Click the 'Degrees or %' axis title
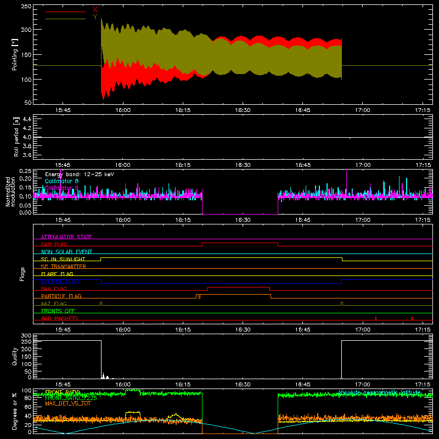 coord(15,411)
